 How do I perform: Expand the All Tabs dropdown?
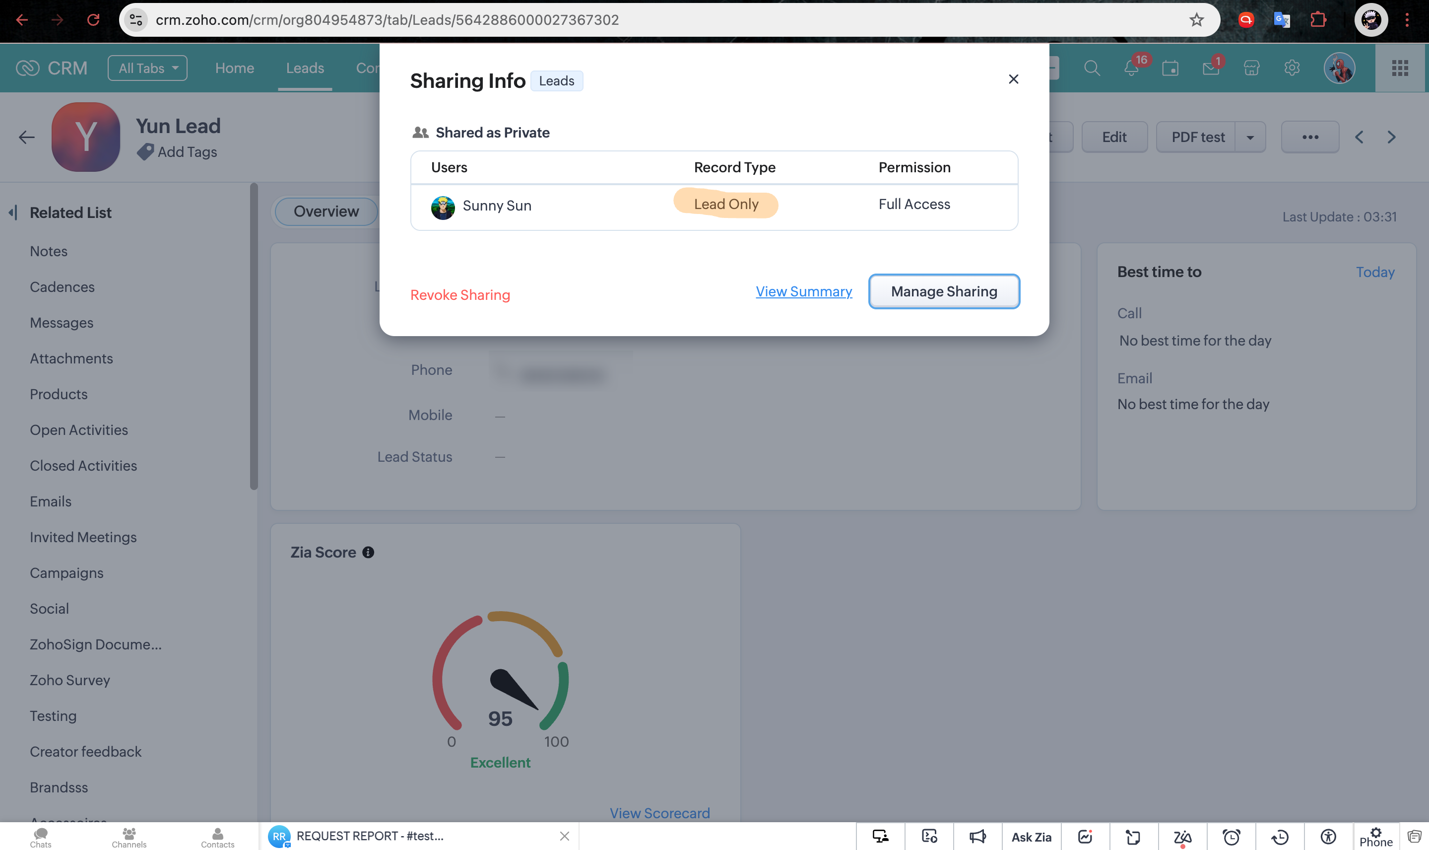tap(148, 68)
